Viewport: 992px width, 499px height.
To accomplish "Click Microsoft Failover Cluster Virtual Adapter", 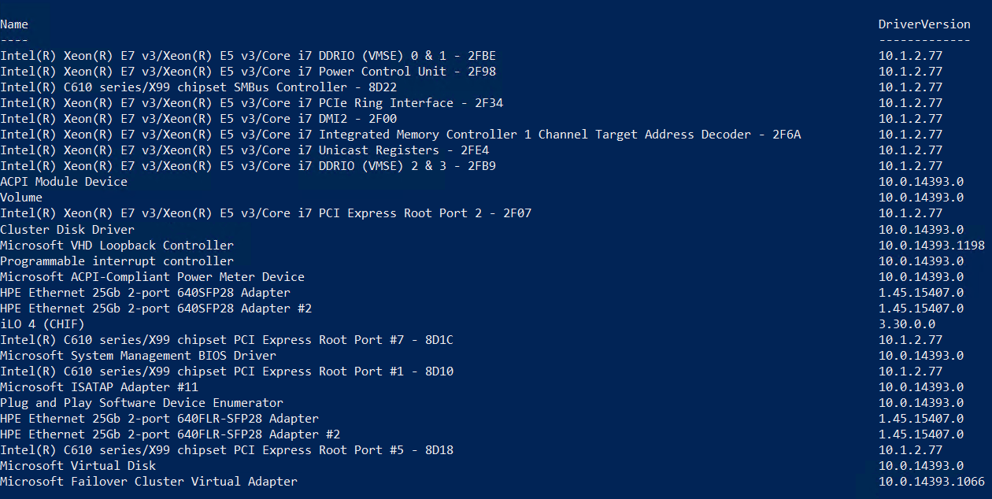I will pos(149,482).
